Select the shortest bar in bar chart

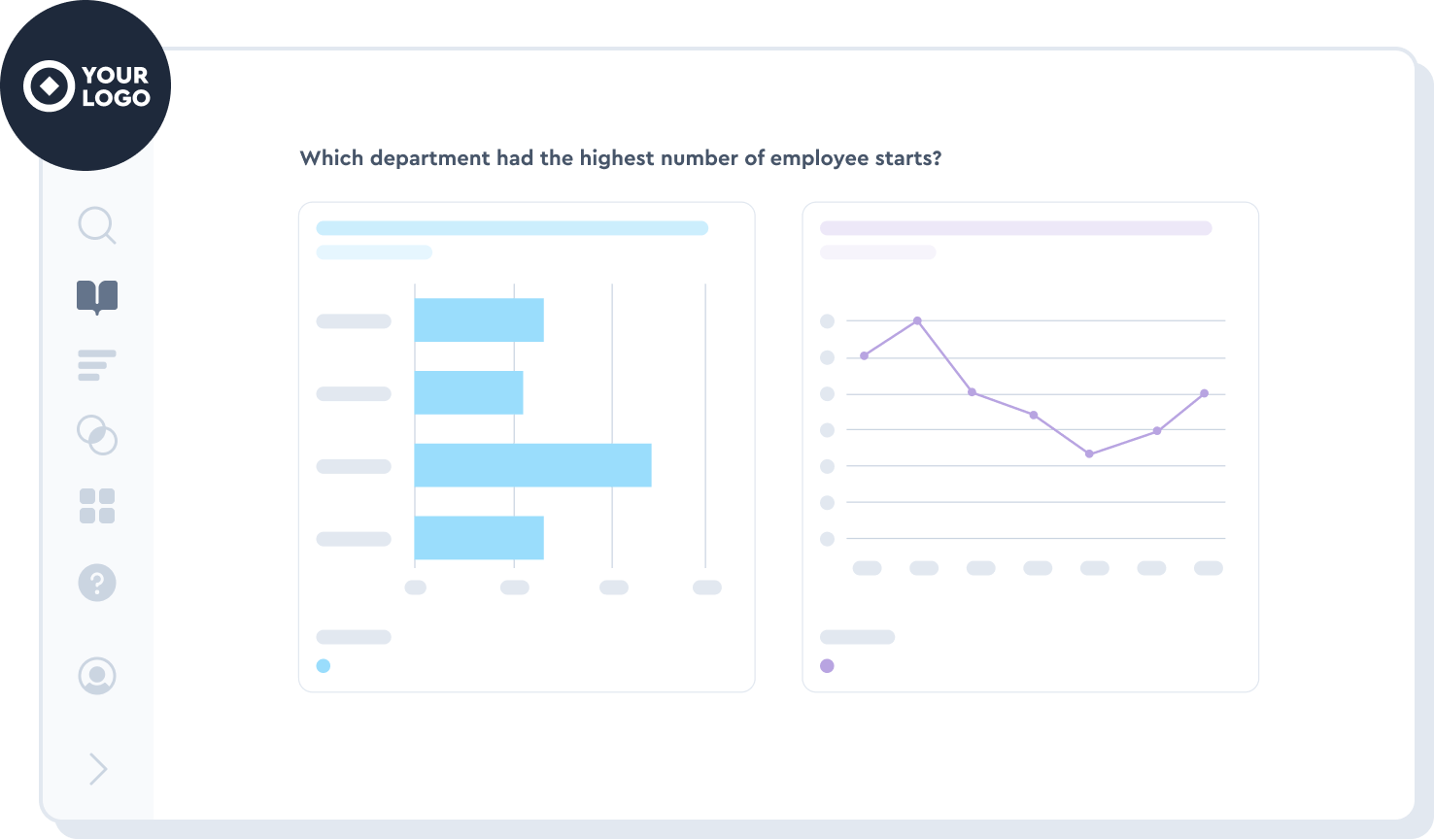tap(468, 392)
